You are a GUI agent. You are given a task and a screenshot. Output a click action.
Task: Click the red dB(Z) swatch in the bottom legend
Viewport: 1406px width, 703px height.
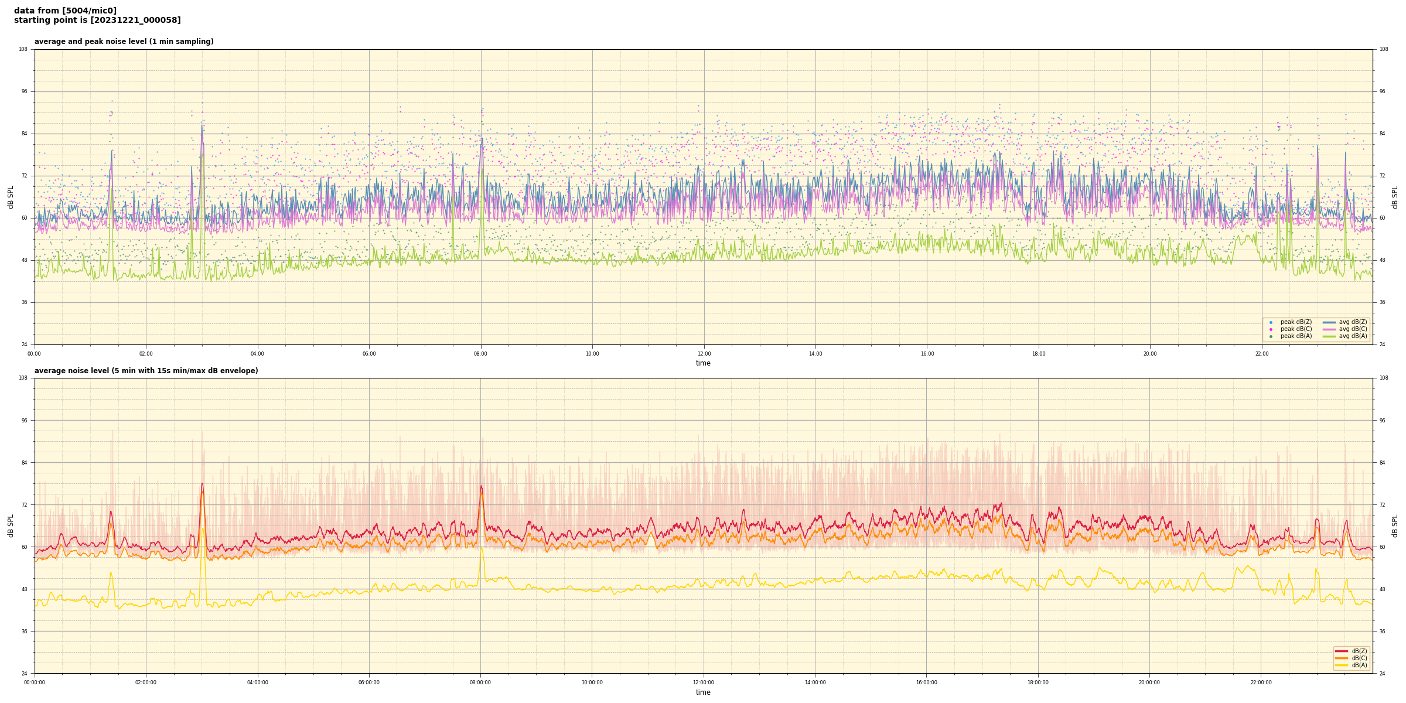[1342, 651]
